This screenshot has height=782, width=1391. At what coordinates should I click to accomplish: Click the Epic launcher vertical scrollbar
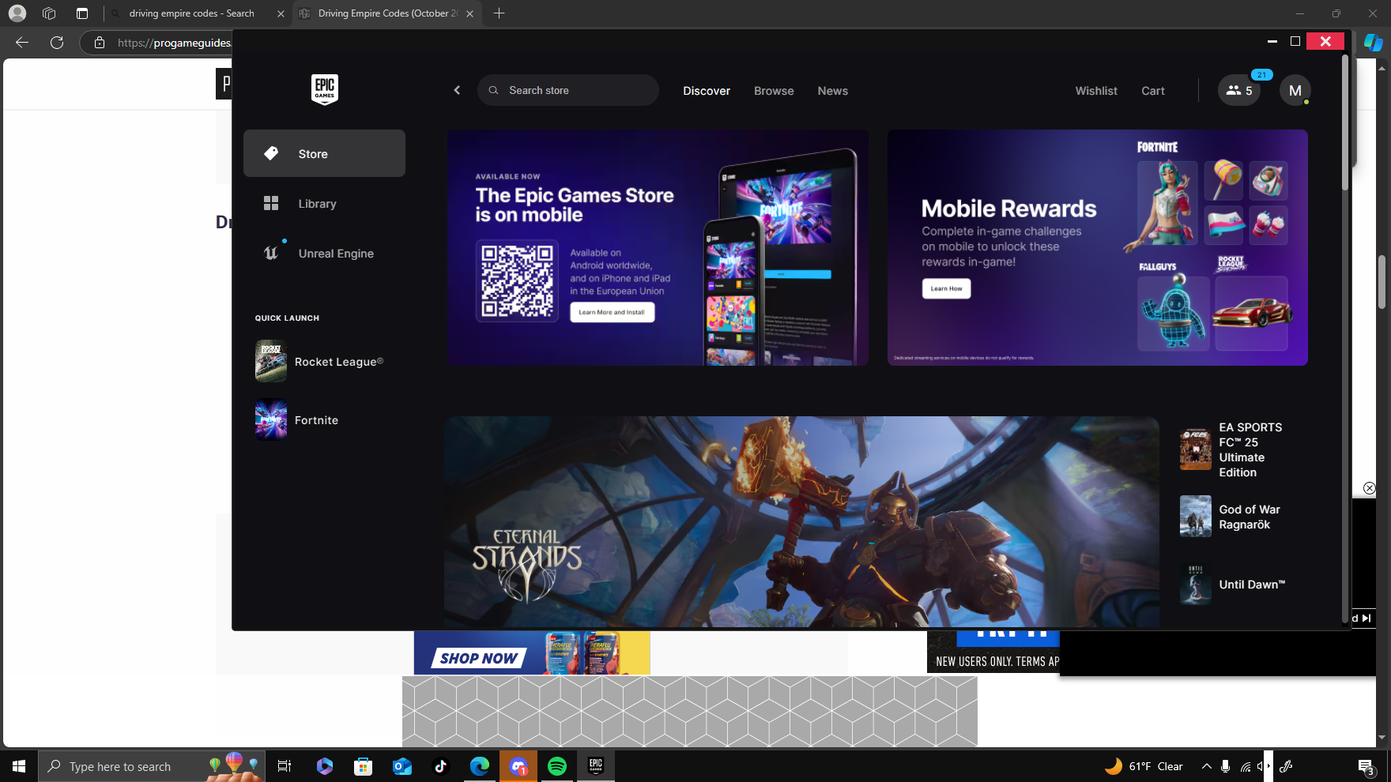[x=1345, y=340]
